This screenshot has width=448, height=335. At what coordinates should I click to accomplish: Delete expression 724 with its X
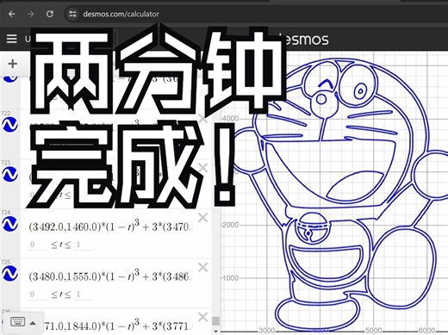(203, 218)
